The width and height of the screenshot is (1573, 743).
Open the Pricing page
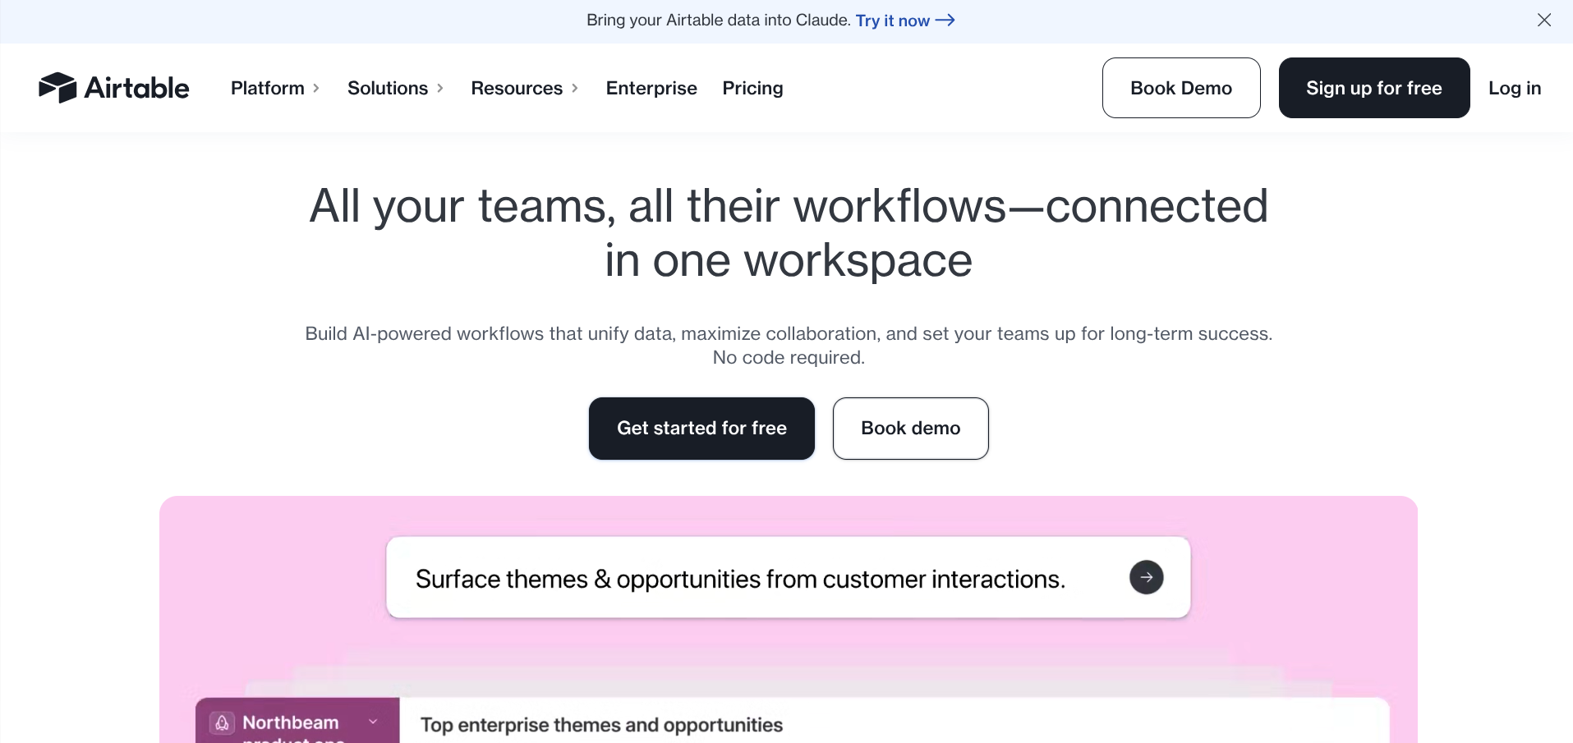click(x=752, y=88)
